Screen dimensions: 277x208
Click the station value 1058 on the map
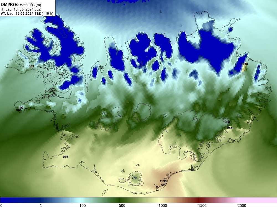[x=245, y=64]
